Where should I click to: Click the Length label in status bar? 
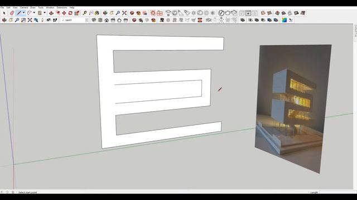coord(314,192)
